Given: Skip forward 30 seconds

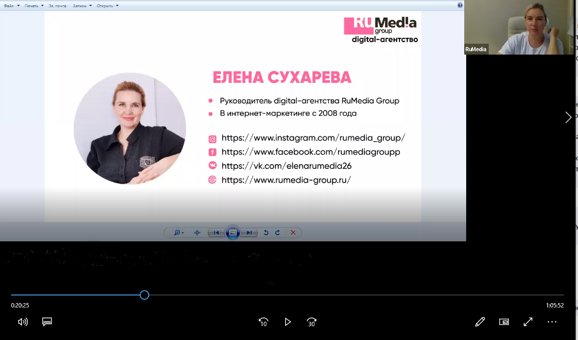Looking at the screenshot, I should pos(312,322).
